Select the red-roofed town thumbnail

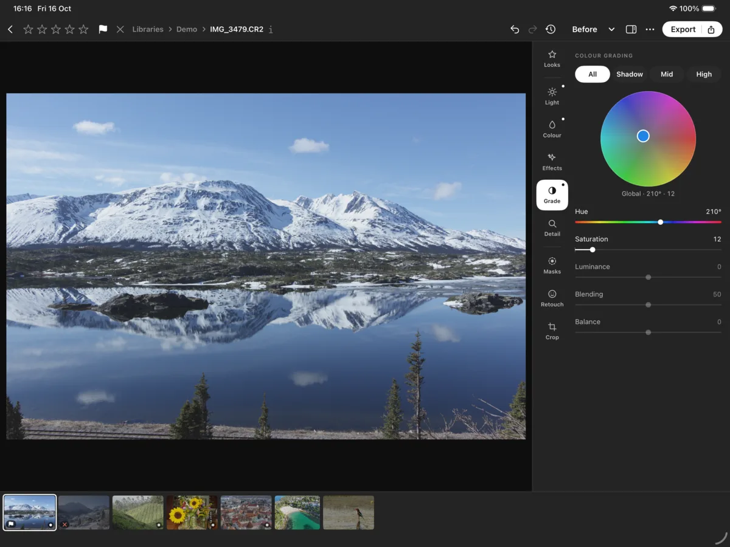(x=246, y=512)
